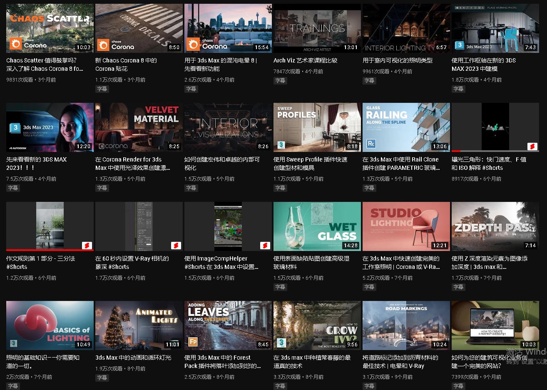Open the Corona Decals thumbnail
Screen dimensions: 547x390
(x=139, y=28)
